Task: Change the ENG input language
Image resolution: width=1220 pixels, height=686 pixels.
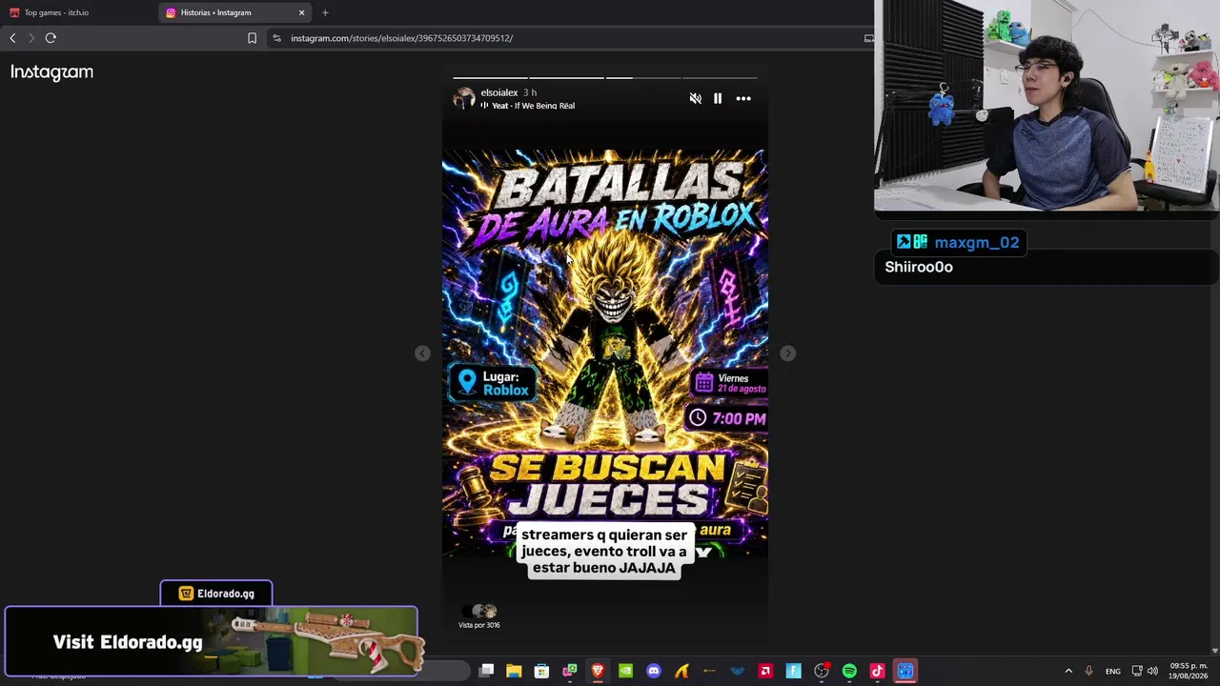Action: (1113, 671)
